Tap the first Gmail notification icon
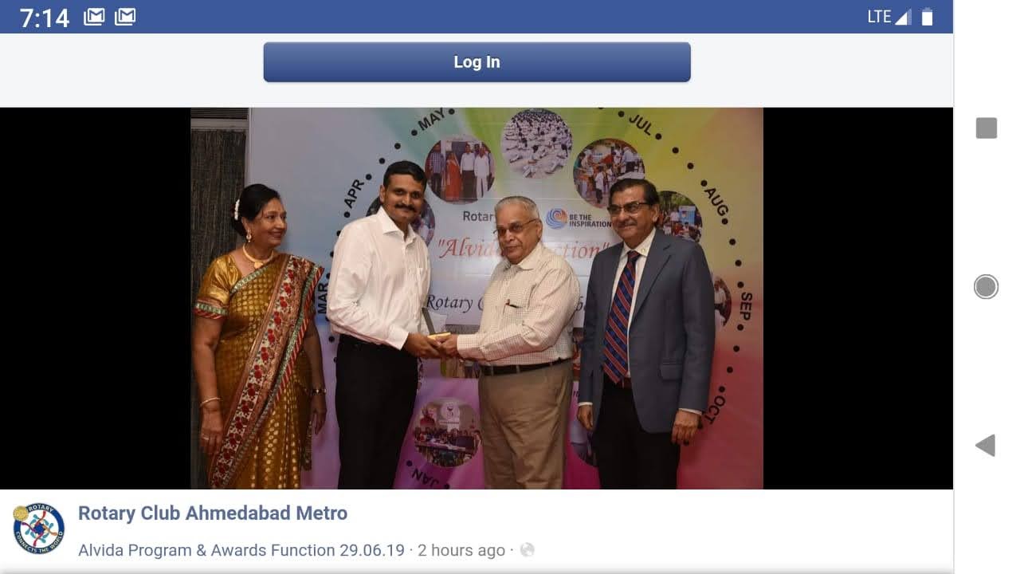Viewport: 1020px width, 574px height. [94, 17]
